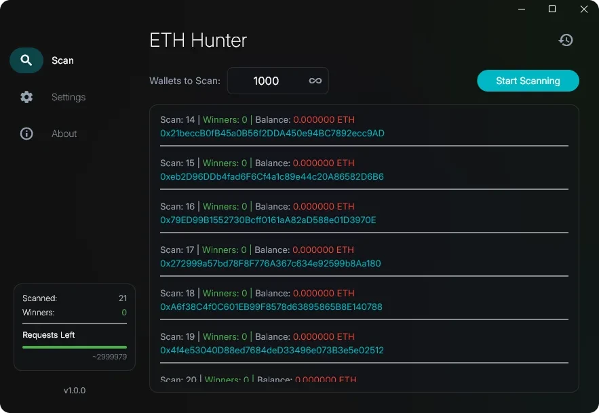Image resolution: width=599 pixels, height=413 pixels.
Task: Click the v1.0.0 version label
Action: [x=75, y=391]
